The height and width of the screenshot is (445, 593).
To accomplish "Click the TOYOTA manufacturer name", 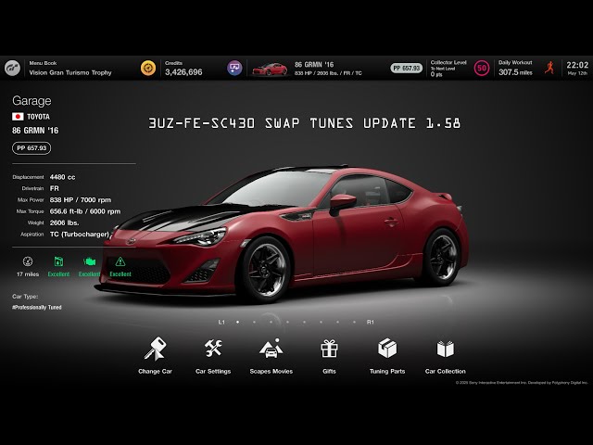I will pos(38,117).
